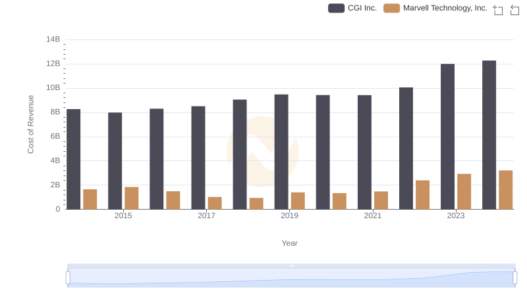Click the CGI Inc. bar for 2023
Image resolution: width=527 pixels, height=303 pixels.
click(447, 137)
